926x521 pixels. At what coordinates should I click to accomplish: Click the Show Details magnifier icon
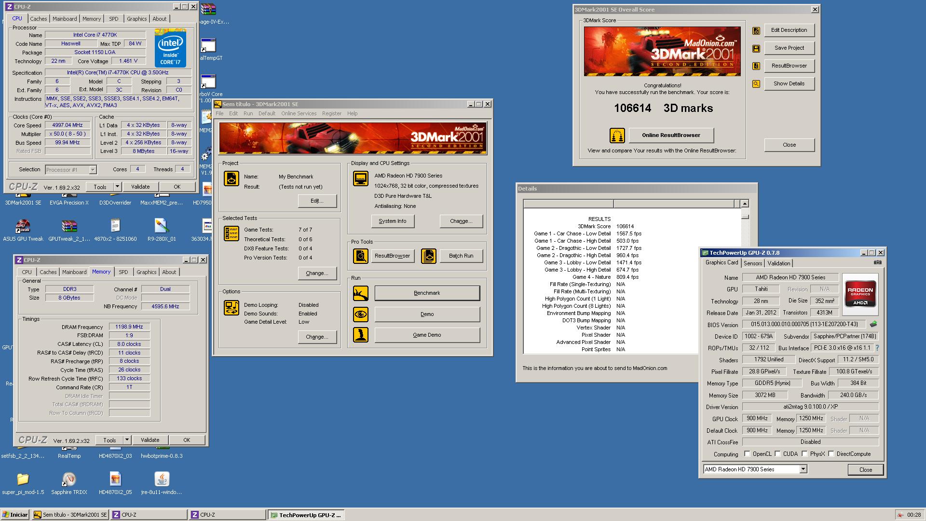point(756,84)
